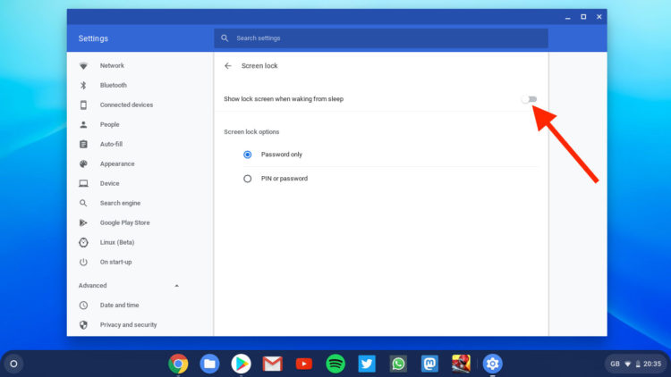Screen dimensions: 671x377
Task: Open Twitter from the shelf
Action: [x=367, y=364]
